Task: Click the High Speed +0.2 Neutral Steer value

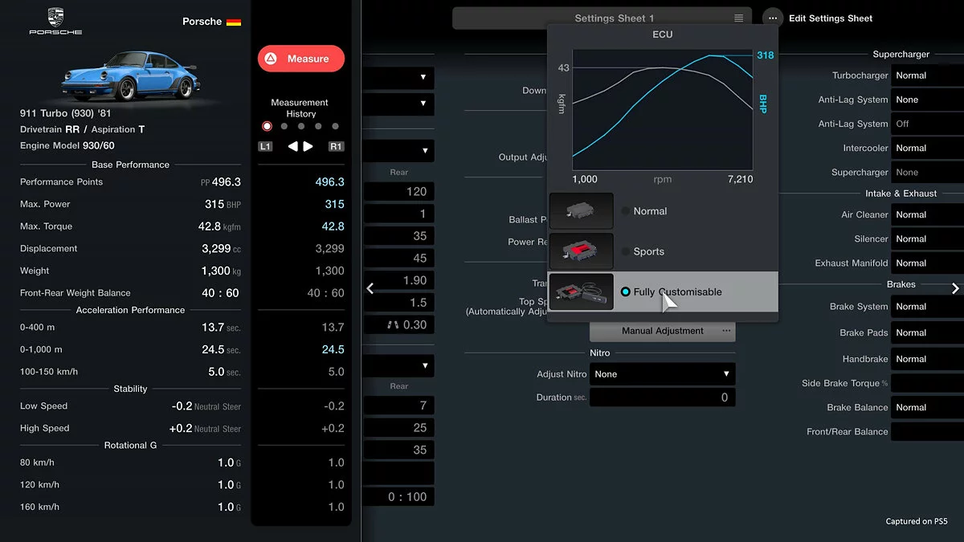Action: (204, 428)
